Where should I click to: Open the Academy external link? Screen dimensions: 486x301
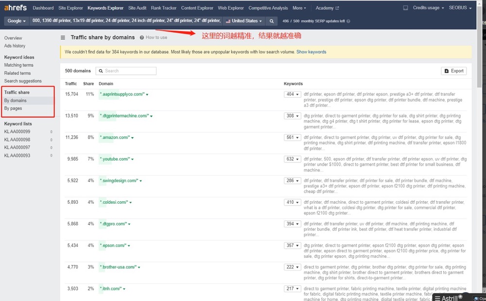(327, 8)
